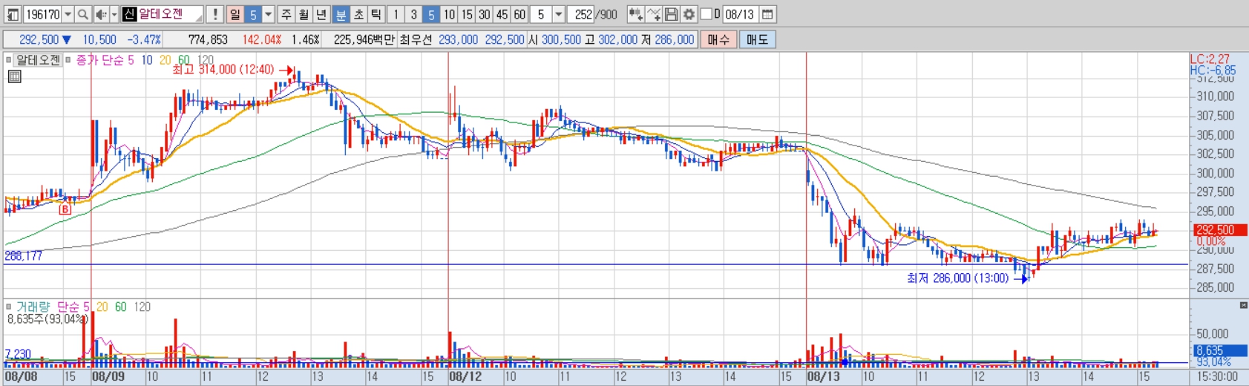Click the small square before 종가 단순
The height and width of the screenshot is (386, 1249).
point(68,60)
